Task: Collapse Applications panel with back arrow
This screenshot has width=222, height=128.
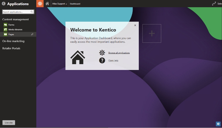Action: (4, 4)
